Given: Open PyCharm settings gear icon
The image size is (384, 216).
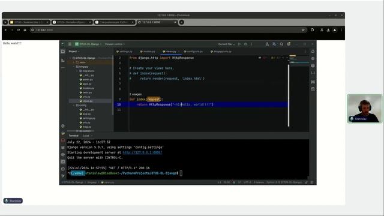Looking at the screenshot, I should point(289,44).
